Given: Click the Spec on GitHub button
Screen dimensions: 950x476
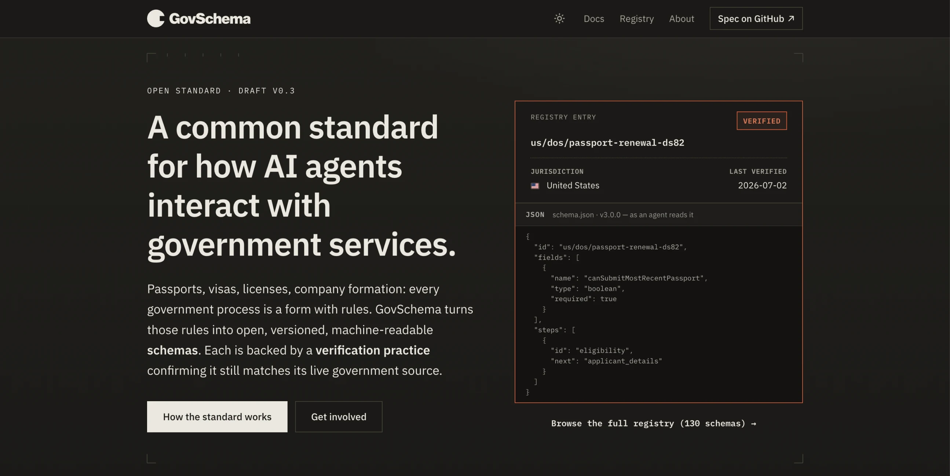Looking at the screenshot, I should click(756, 18).
